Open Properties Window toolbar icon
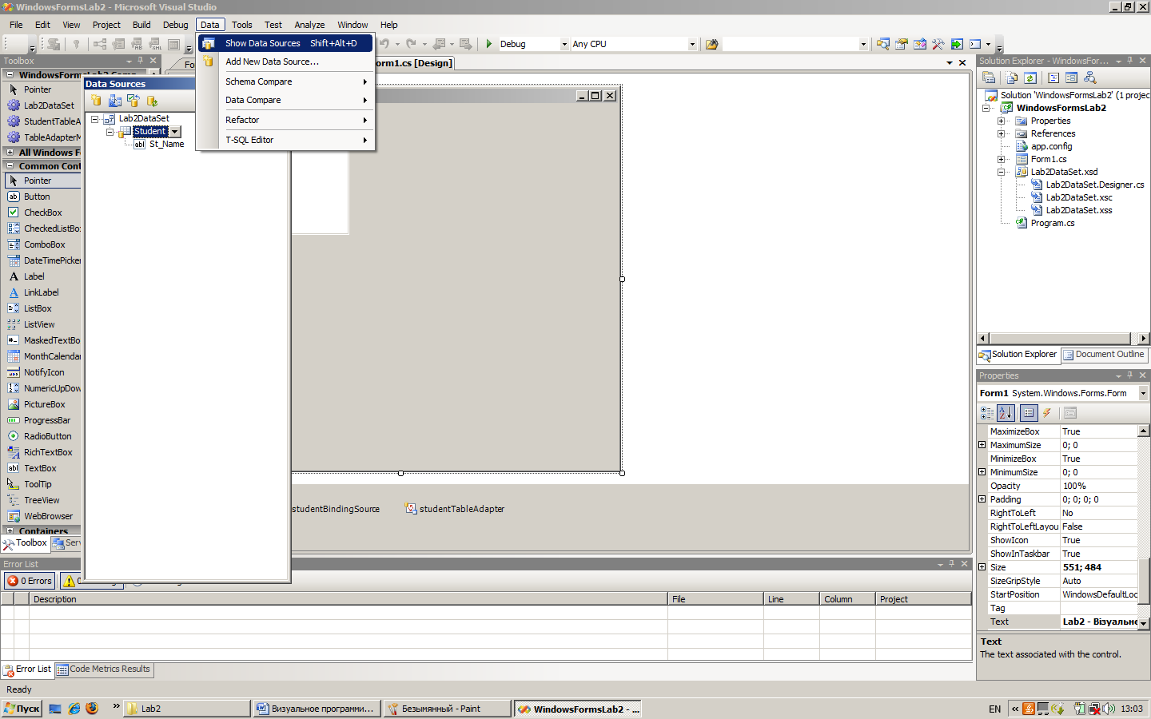The height and width of the screenshot is (719, 1151). (902, 44)
